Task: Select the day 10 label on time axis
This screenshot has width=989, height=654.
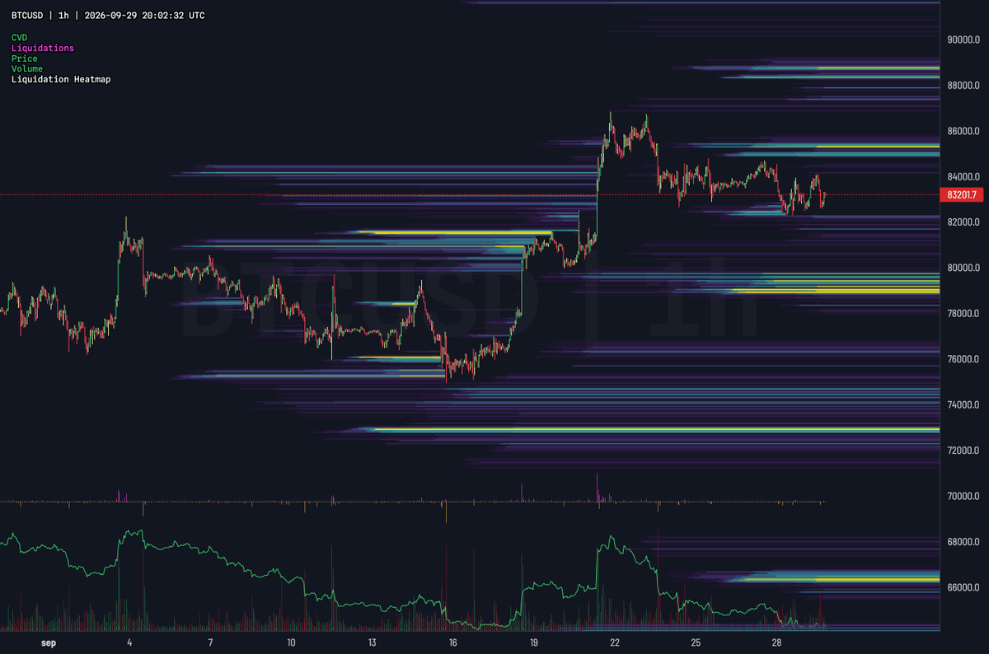Action: point(291,642)
